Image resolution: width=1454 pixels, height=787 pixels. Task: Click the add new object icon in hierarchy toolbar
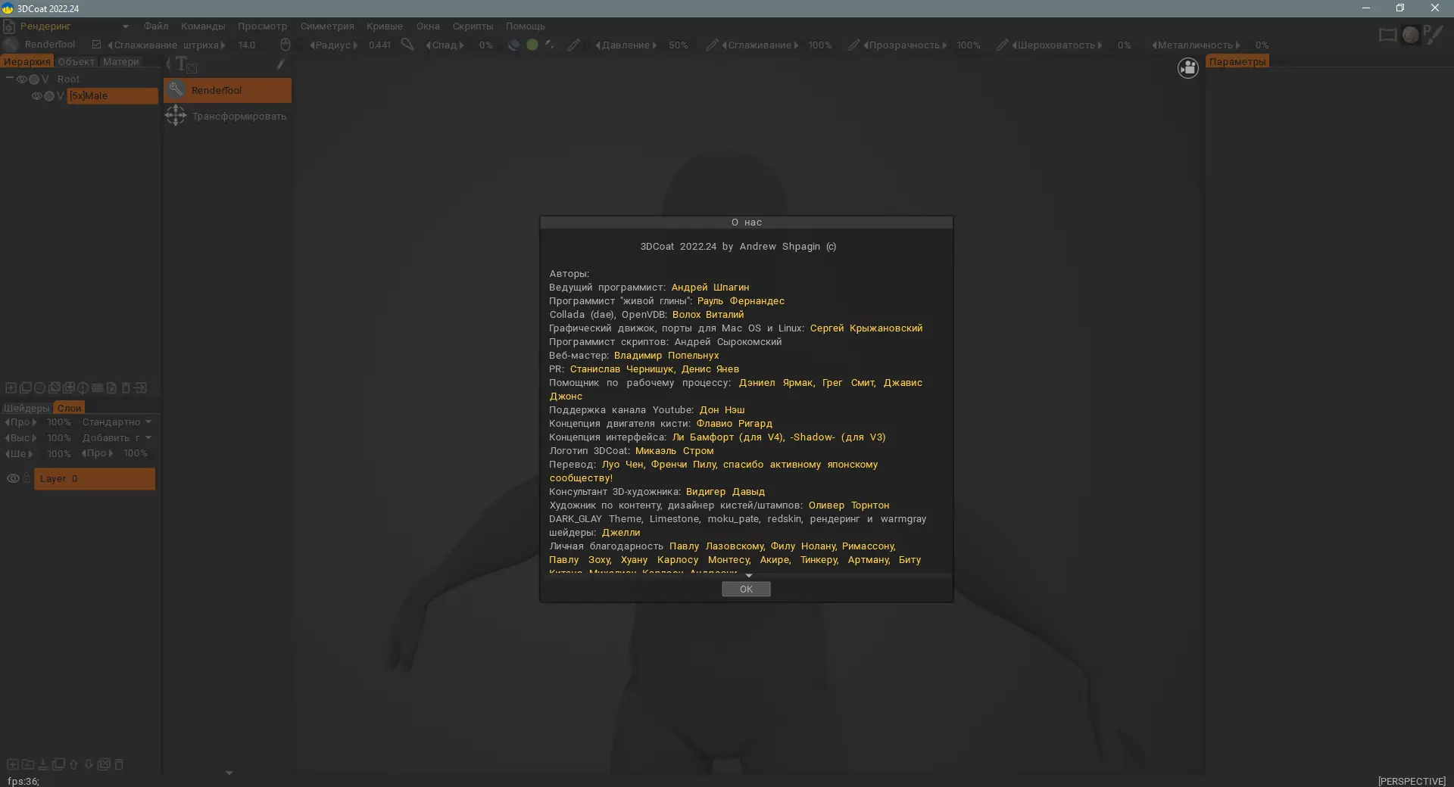click(x=11, y=387)
